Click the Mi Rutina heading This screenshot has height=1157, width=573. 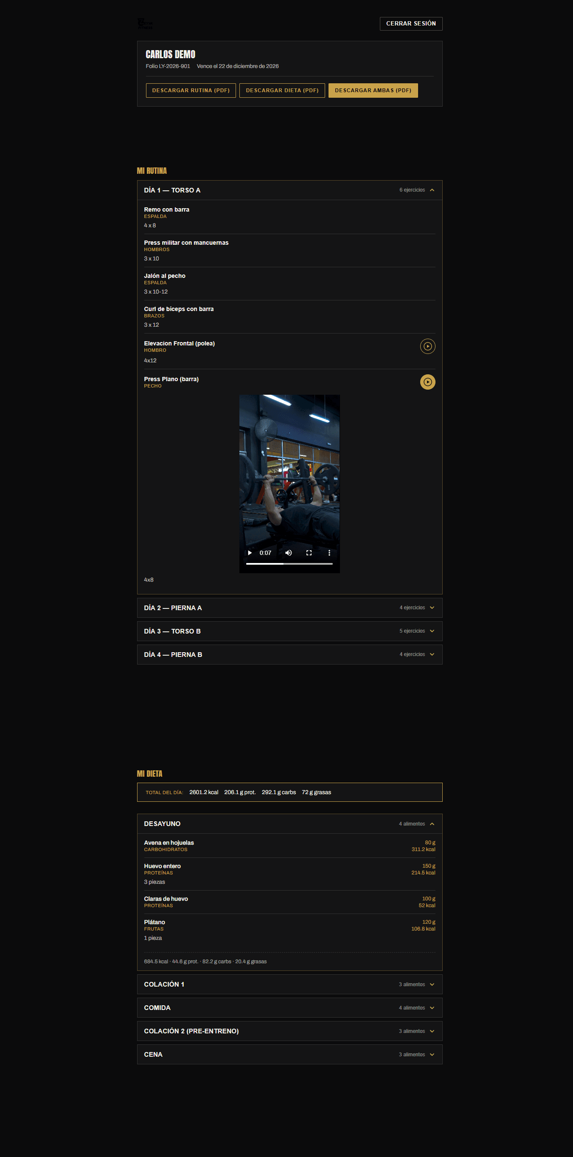[x=152, y=171]
